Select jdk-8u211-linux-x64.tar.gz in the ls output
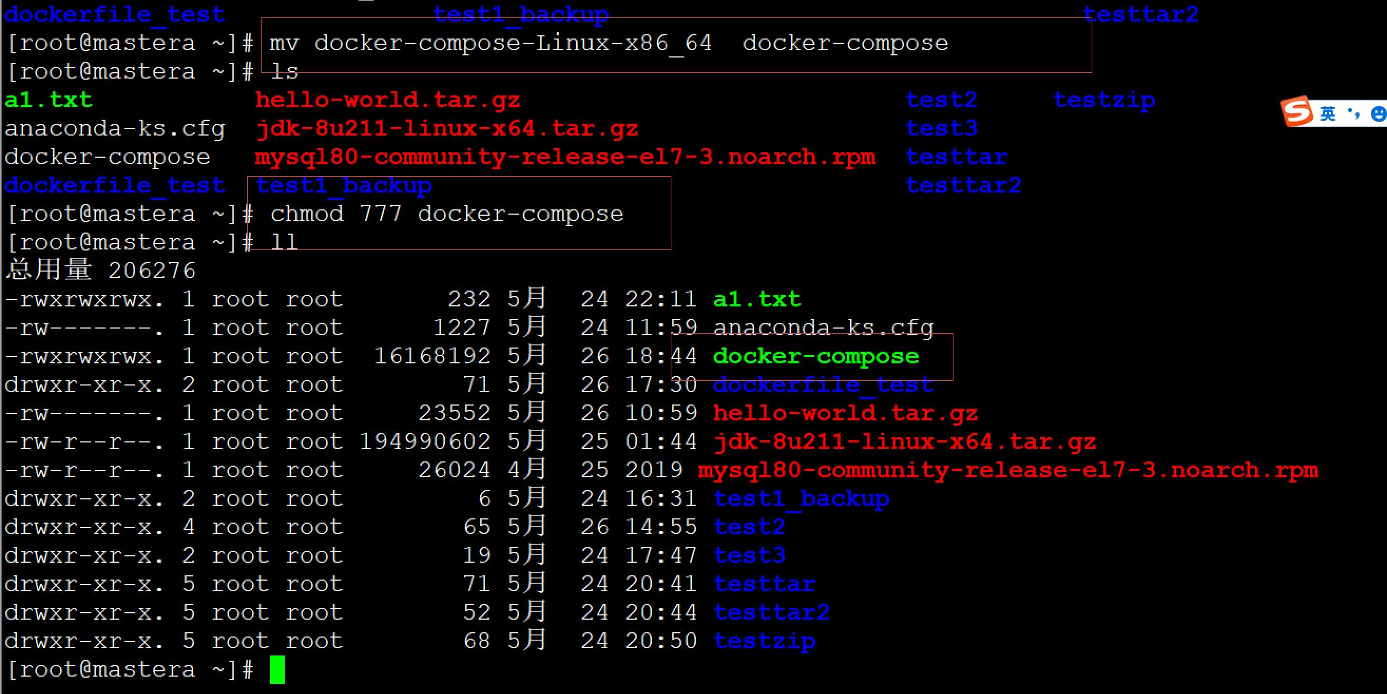This screenshot has width=1387, height=694. point(446,129)
